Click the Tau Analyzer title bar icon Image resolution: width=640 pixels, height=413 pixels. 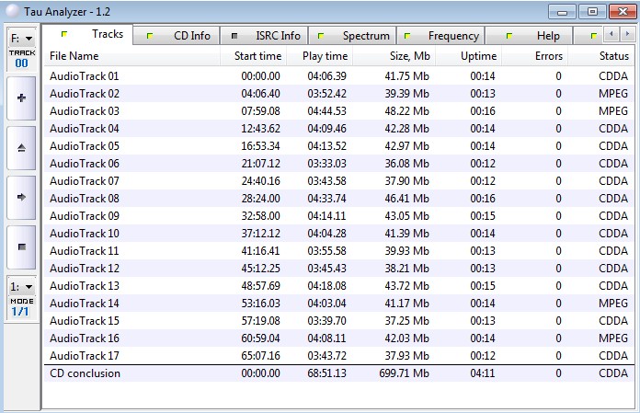11,11
